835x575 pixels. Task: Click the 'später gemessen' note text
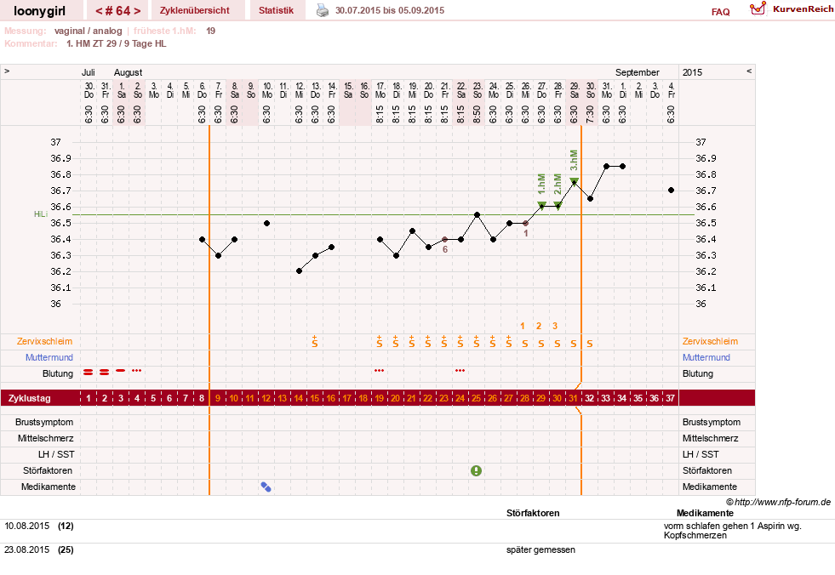pyautogui.click(x=540, y=550)
